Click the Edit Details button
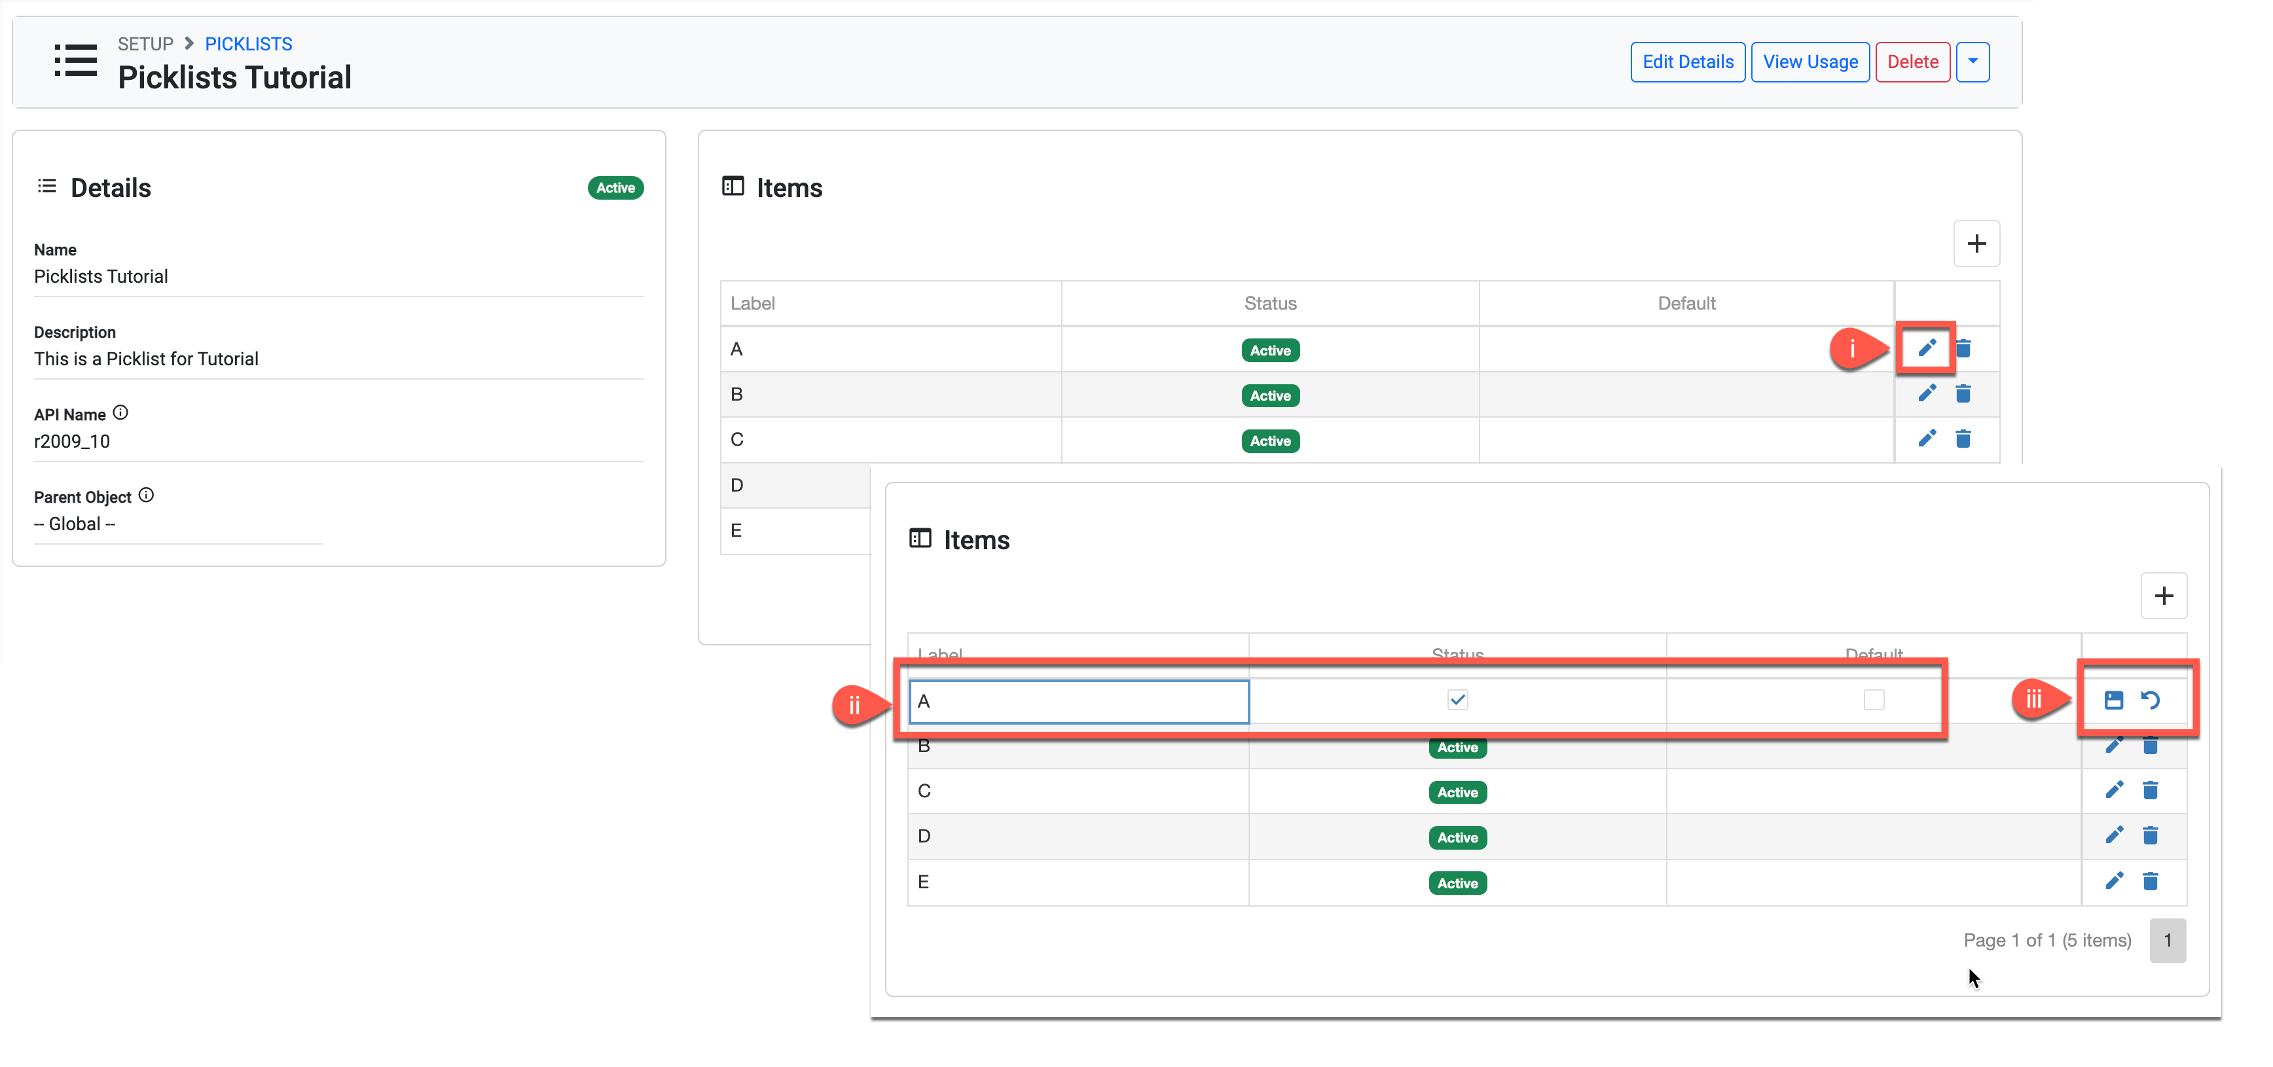The image size is (2273, 1067). (x=1687, y=62)
